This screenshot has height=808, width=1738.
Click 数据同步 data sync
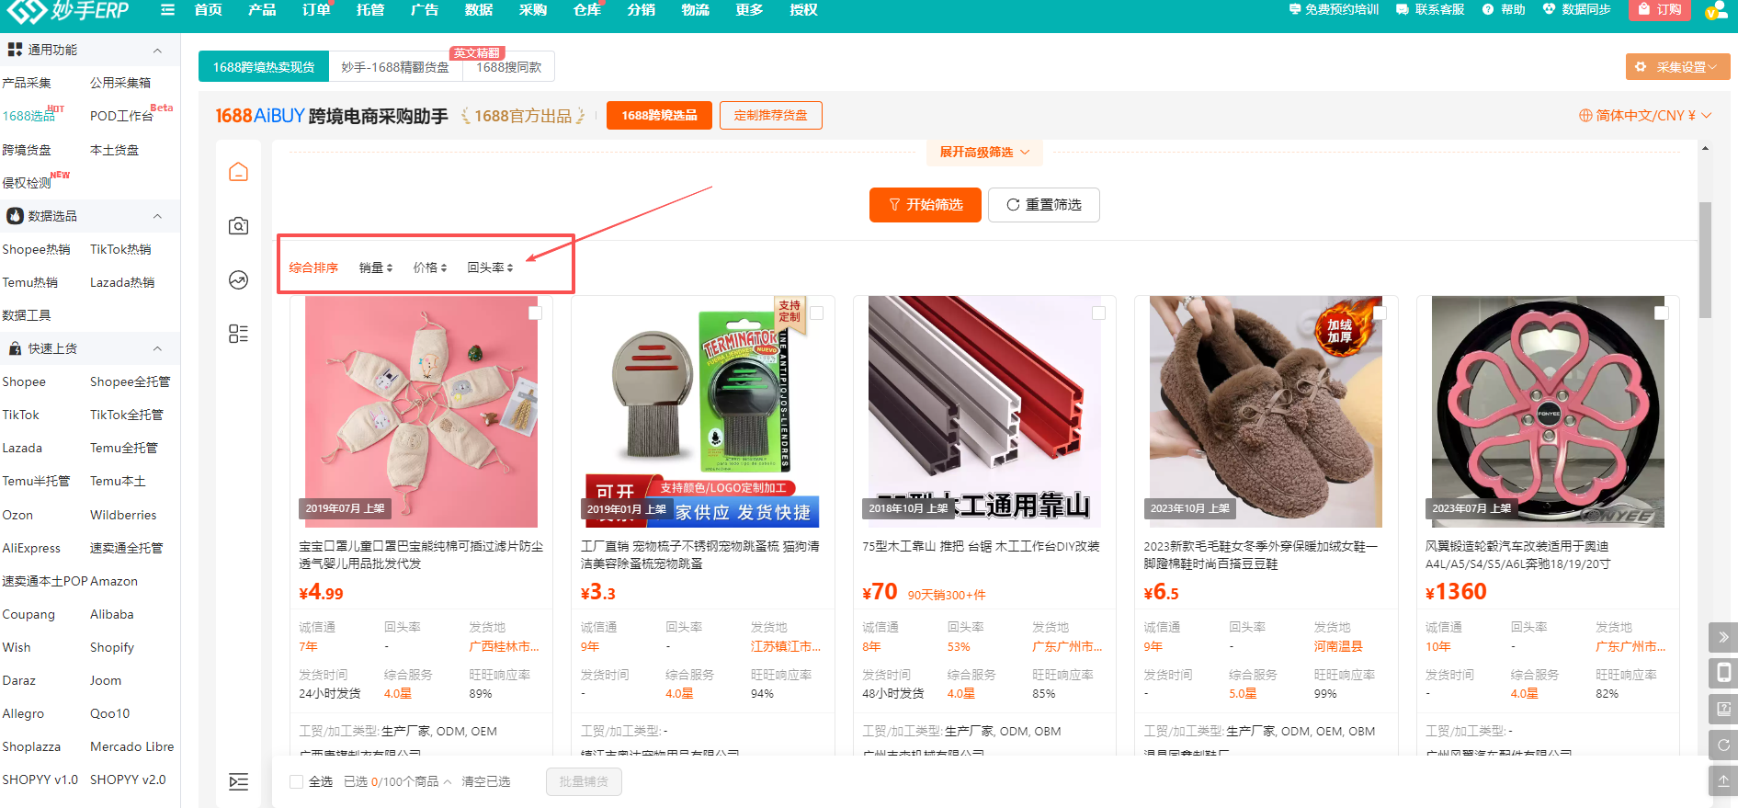point(1577,9)
